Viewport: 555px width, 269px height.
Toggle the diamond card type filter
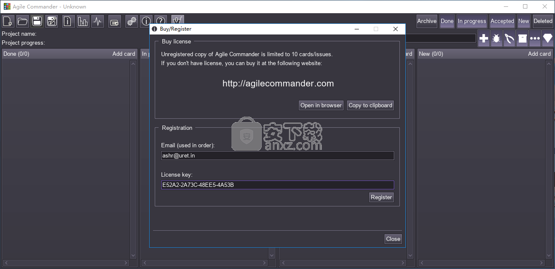coord(548,38)
